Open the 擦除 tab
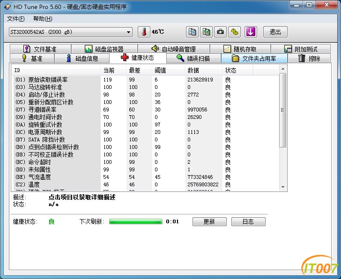This screenshot has width=341, height=279. click(x=309, y=58)
